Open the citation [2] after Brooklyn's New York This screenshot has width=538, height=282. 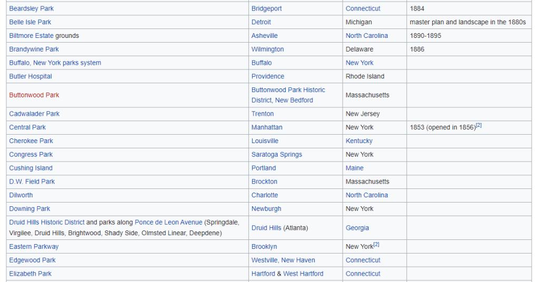click(376, 245)
